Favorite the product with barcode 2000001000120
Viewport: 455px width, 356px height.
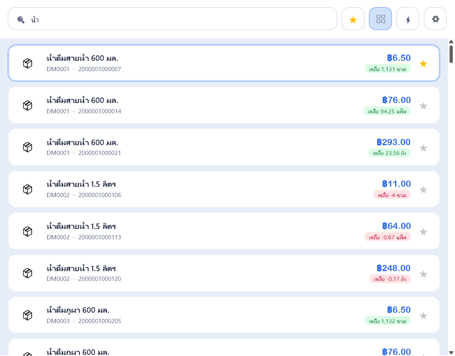[423, 274]
